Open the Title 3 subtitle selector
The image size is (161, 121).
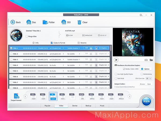click(79, 60)
